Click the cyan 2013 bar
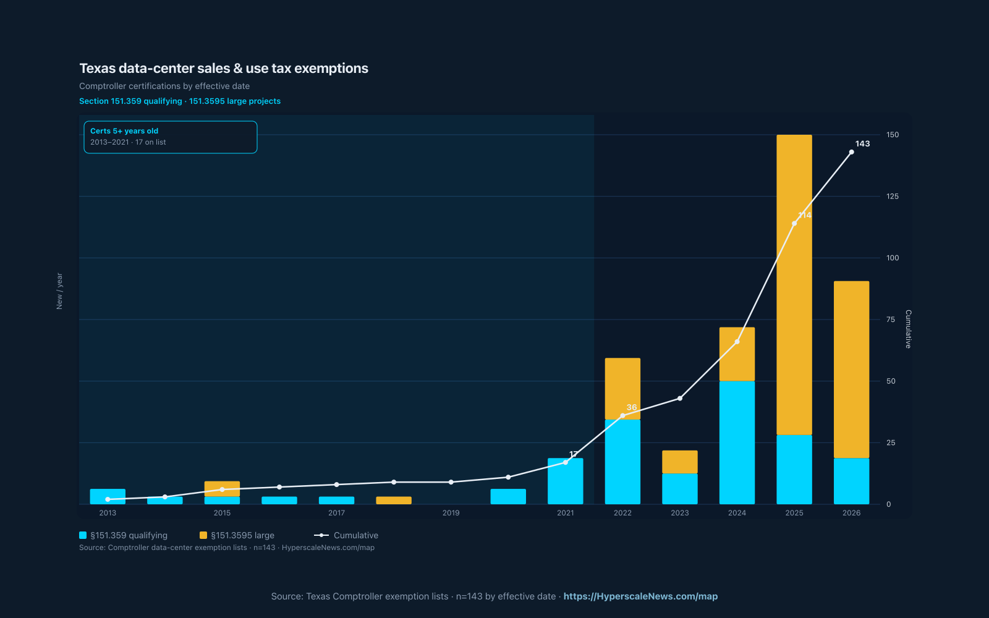 [108, 496]
